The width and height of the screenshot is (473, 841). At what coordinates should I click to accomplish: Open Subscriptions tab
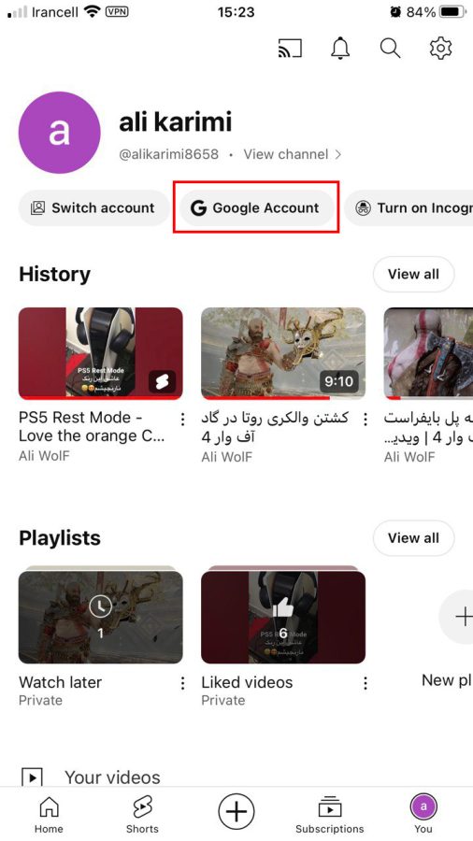click(x=330, y=814)
